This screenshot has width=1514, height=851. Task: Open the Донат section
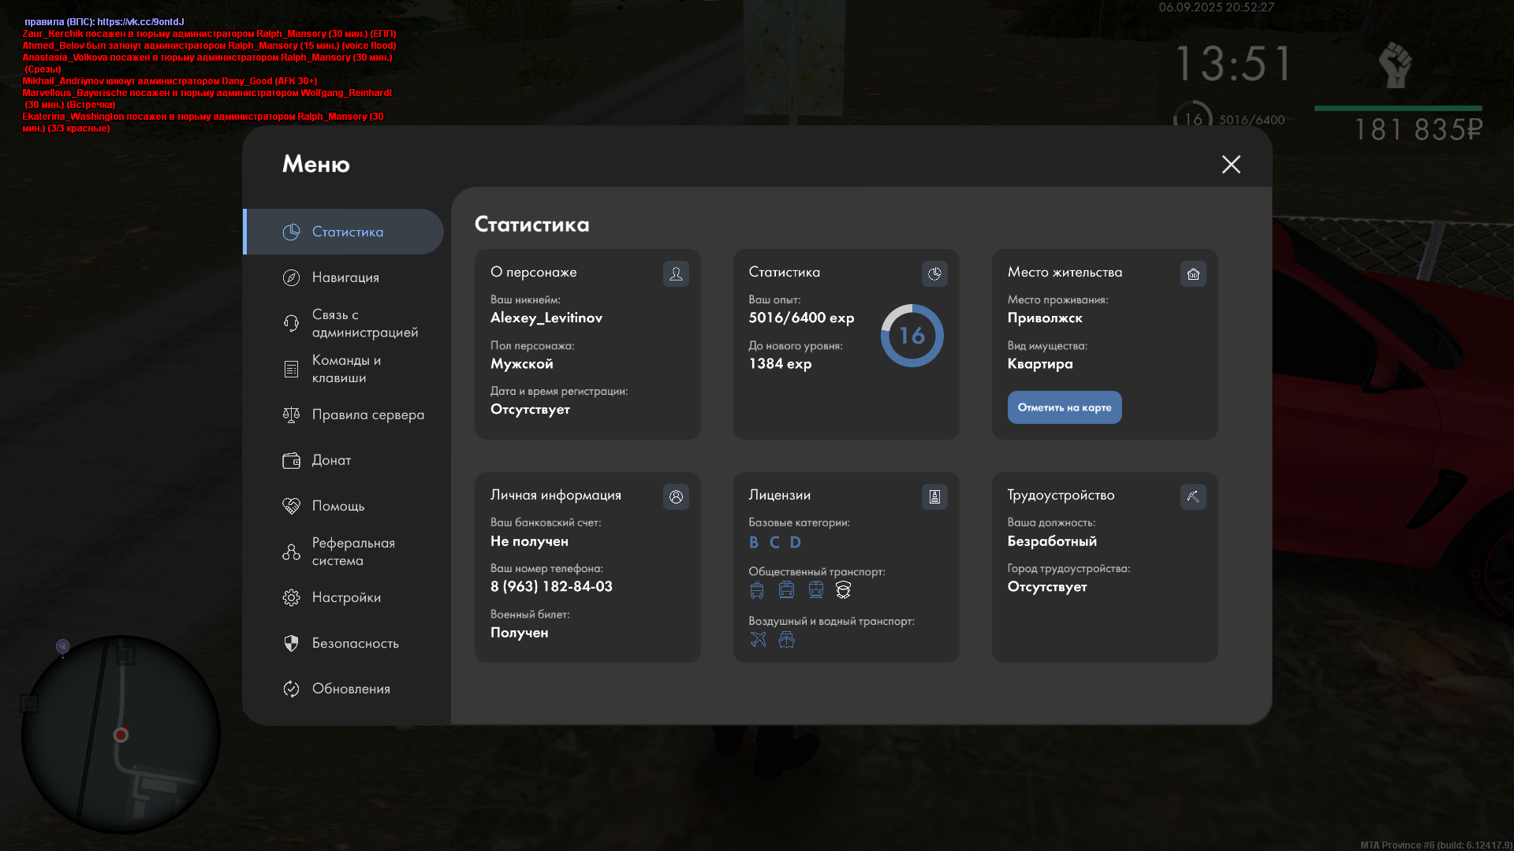(x=330, y=460)
